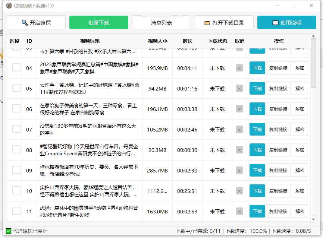Click the screen icon on the 使用说明 button
Viewport: 323px width, 238px height.
pos(276,22)
